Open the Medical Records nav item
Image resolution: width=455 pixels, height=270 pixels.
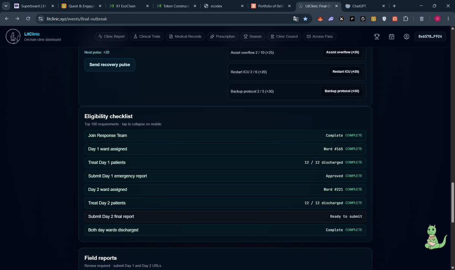(185, 36)
